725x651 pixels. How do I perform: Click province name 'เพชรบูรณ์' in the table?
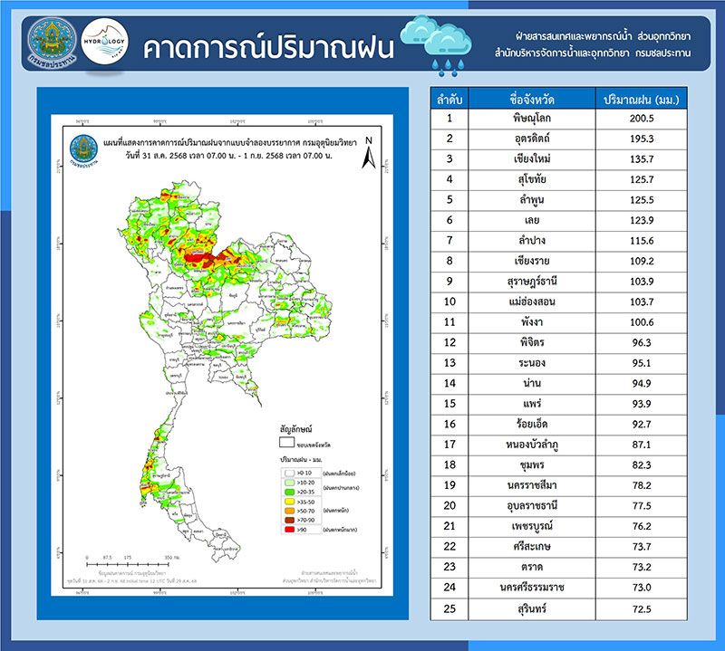532,526
